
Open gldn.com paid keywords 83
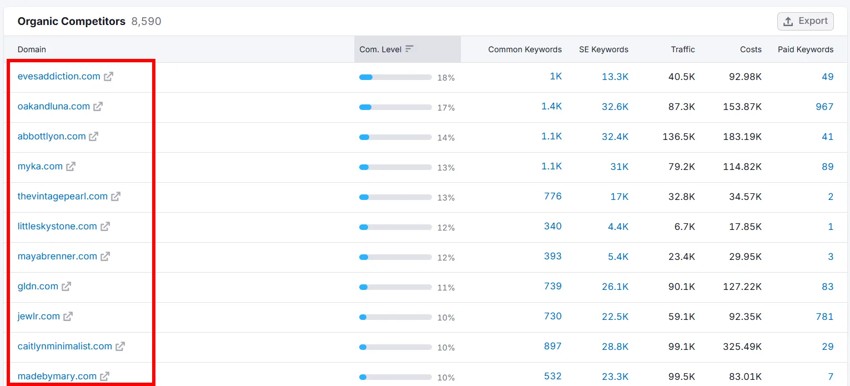tap(828, 286)
